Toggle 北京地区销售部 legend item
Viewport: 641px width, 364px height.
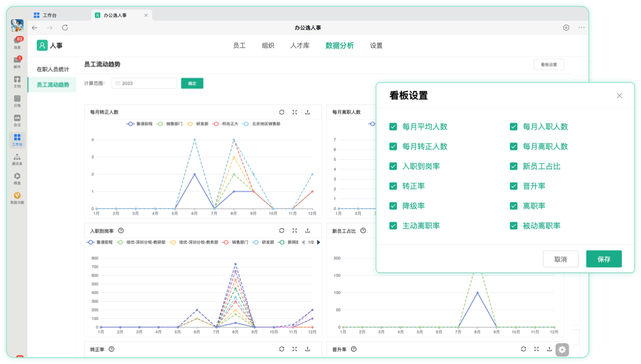pyautogui.click(x=262, y=124)
